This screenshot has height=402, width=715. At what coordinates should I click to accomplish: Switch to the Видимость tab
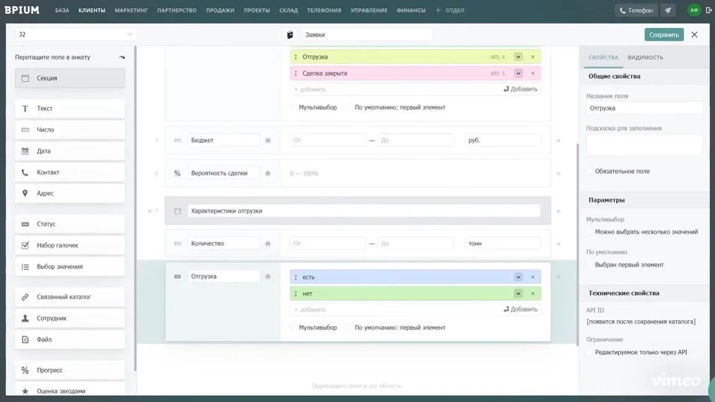click(x=645, y=56)
